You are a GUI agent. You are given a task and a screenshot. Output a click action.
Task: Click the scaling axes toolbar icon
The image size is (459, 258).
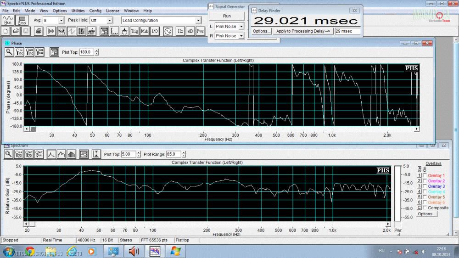pos(114,31)
